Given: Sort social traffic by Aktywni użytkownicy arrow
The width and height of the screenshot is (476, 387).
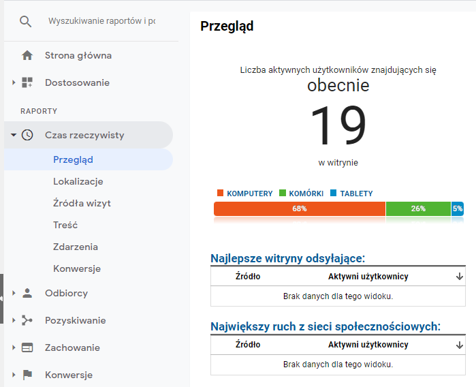Looking at the screenshot, I should 459,345.
